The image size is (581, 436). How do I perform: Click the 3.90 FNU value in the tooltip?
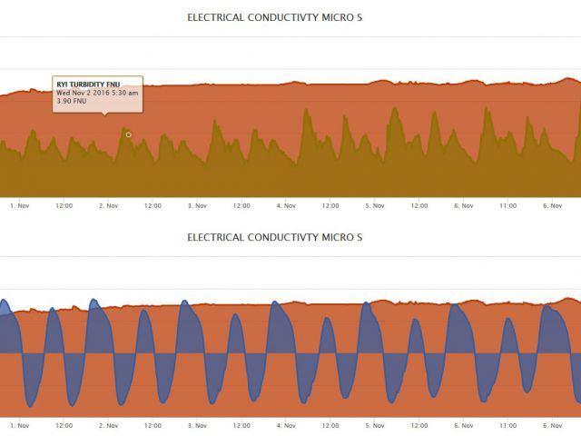(72, 101)
